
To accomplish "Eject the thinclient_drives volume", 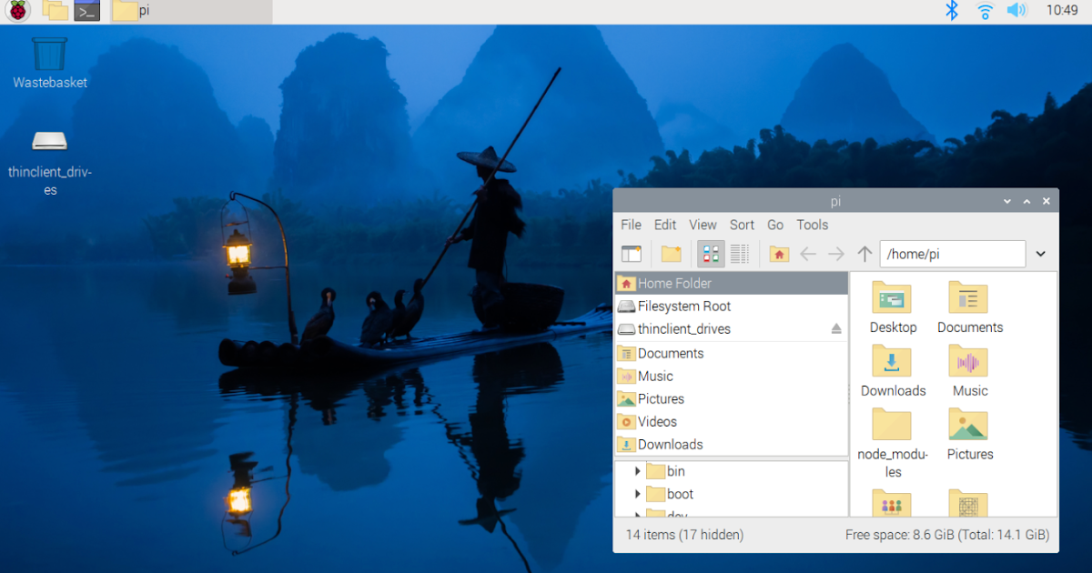I will coord(836,329).
